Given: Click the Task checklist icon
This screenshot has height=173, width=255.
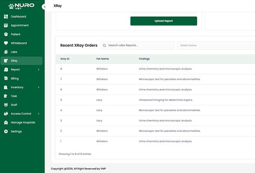Looking at the screenshot, I should (6, 96).
